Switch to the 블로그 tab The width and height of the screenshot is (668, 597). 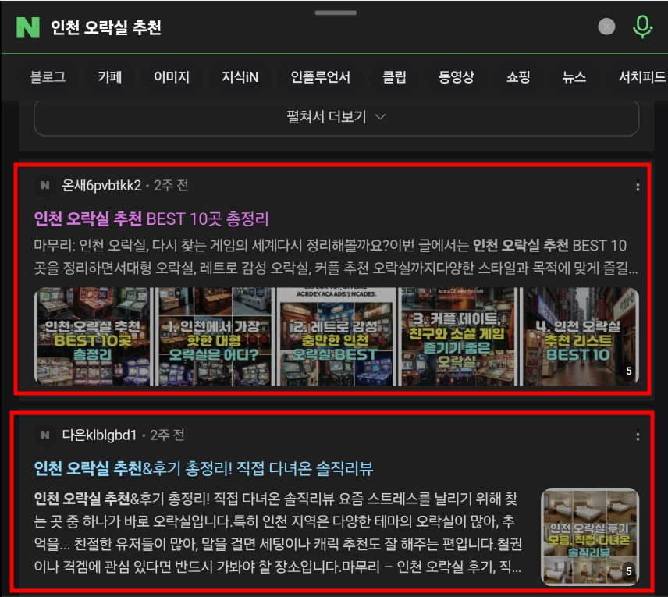pos(48,77)
